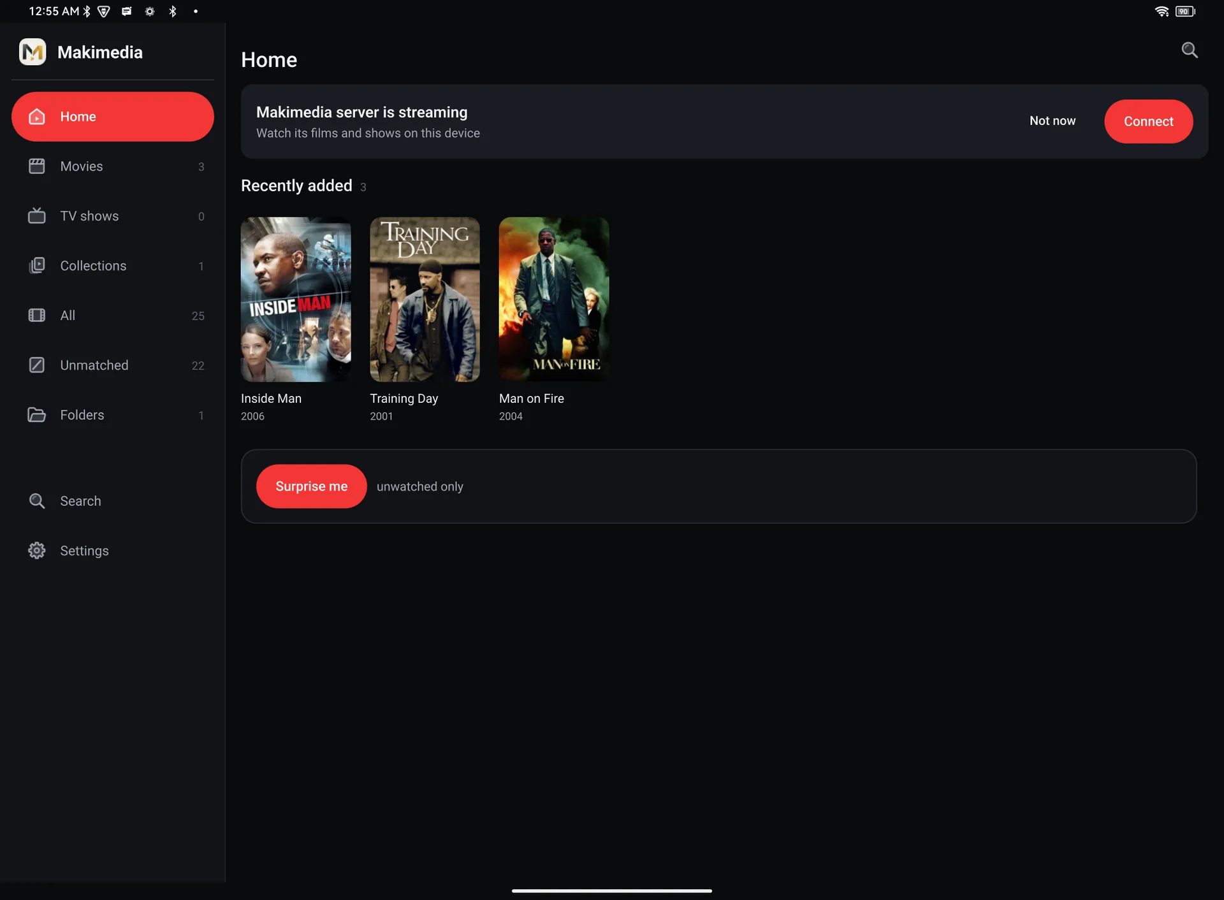Click the Settings gear icon

coord(37,551)
